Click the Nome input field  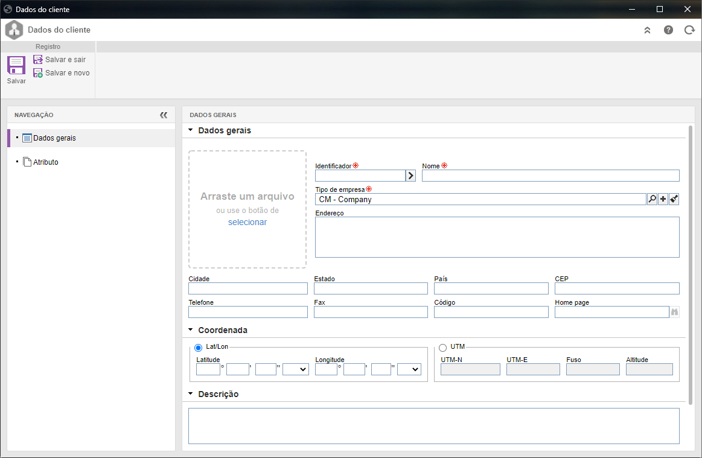click(550, 176)
